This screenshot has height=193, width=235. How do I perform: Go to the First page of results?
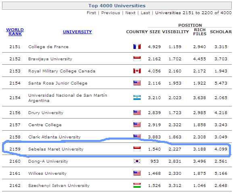point(91,13)
